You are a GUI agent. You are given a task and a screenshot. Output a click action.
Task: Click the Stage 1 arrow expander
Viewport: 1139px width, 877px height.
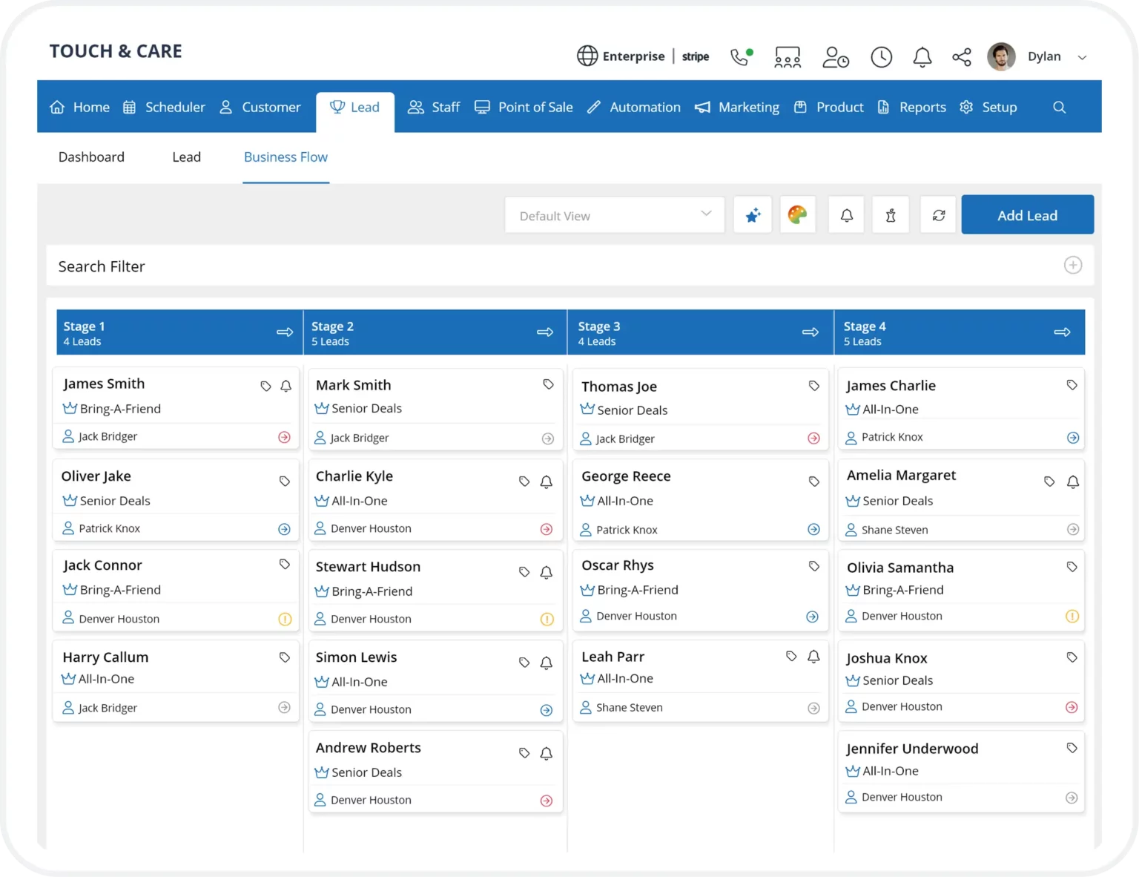click(285, 332)
